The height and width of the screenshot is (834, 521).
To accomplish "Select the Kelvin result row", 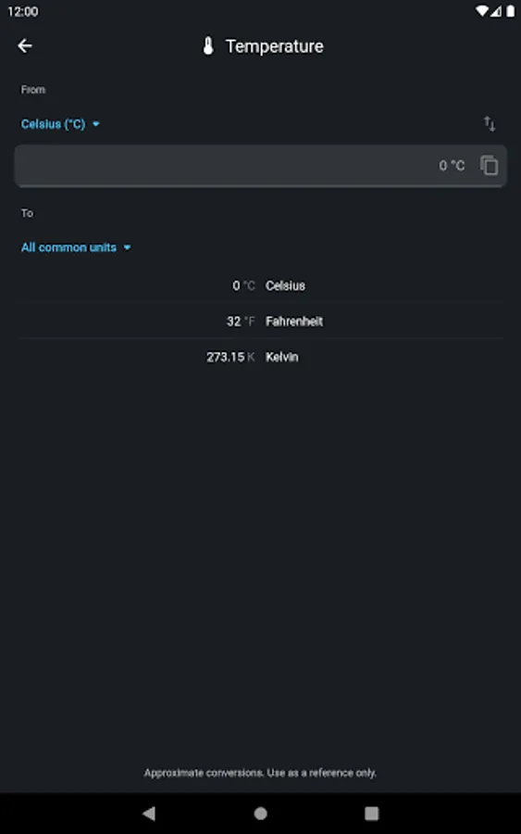I will pyautogui.click(x=260, y=357).
